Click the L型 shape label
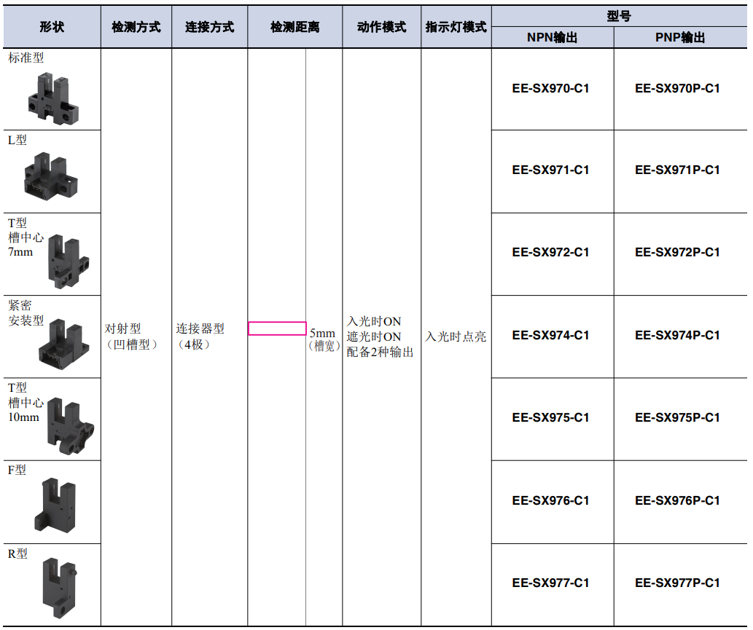 (17, 140)
